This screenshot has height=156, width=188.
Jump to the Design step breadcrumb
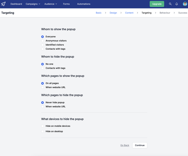113,13
